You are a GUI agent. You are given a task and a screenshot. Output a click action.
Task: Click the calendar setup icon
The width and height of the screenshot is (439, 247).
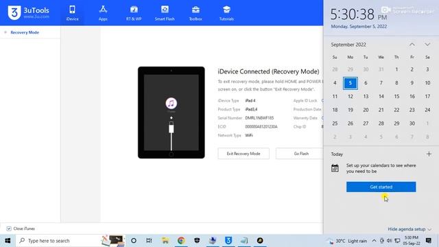(x=335, y=168)
